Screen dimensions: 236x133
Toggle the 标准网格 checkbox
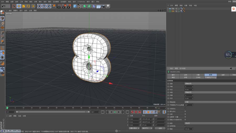[x=185, y=126]
